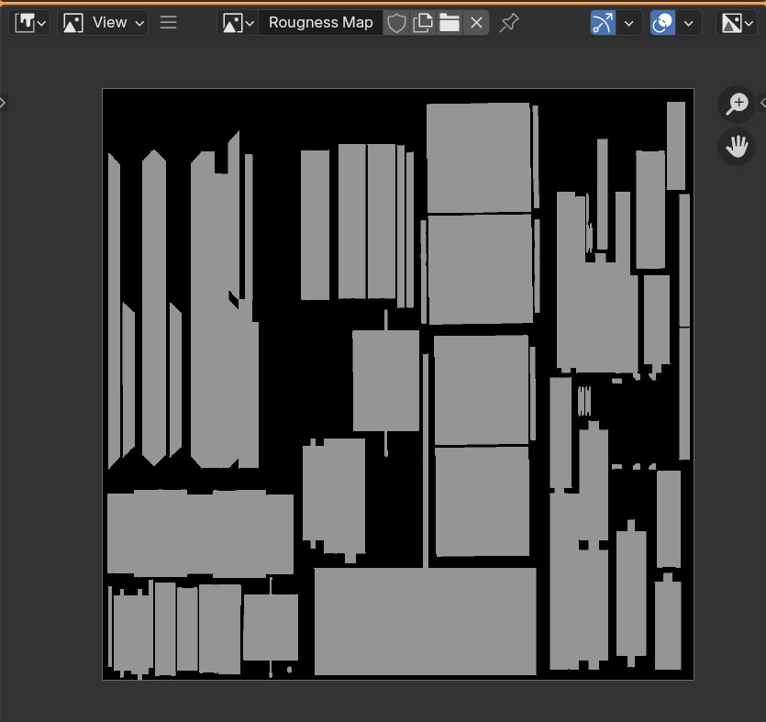Expand the left toolbar region arrow

click(x=3, y=103)
